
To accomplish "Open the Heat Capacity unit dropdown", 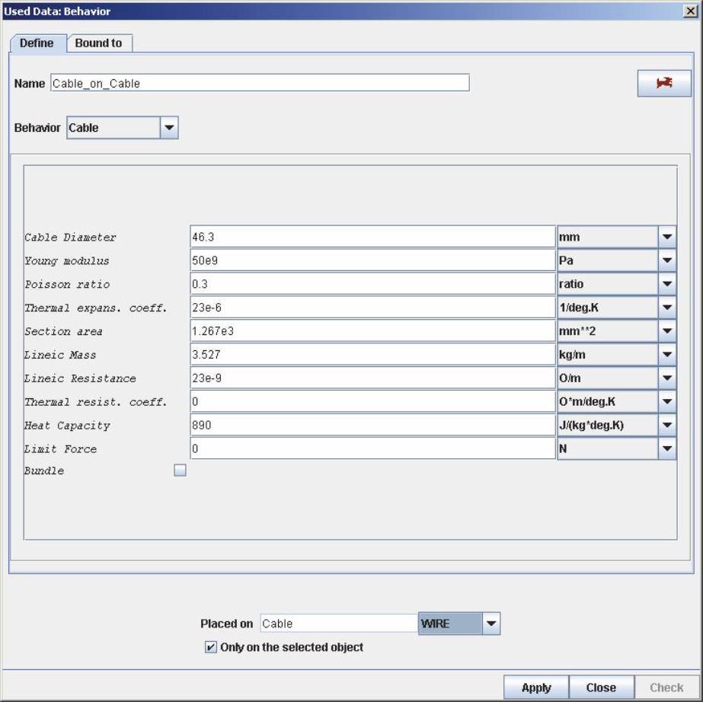I will pyautogui.click(x=667, y=426).
